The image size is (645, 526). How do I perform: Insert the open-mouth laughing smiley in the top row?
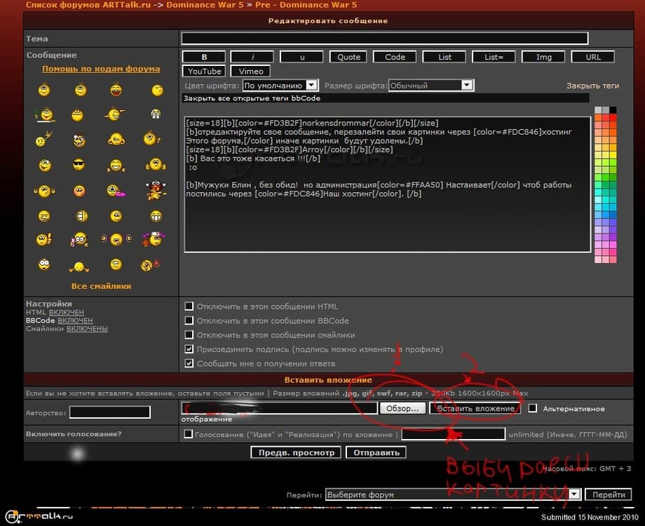pyautogui.click(x=116, y=90)
